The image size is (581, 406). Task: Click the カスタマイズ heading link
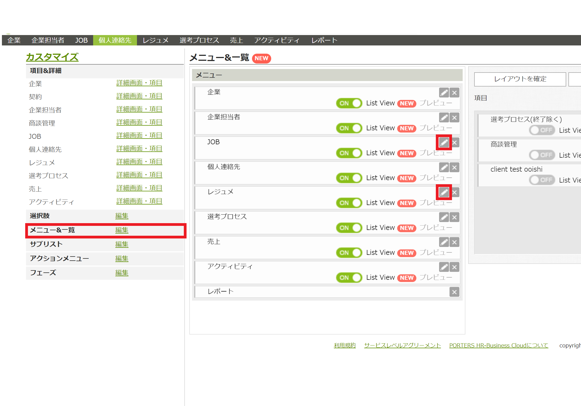point(52,57)
